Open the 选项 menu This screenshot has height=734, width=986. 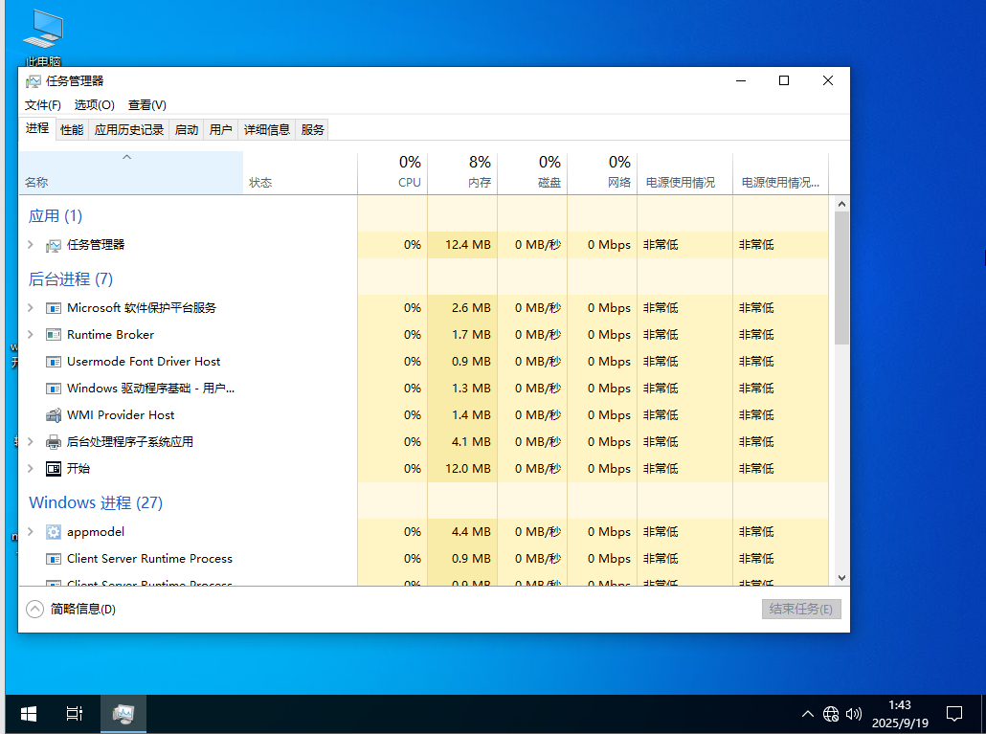[x=94, y=105]
